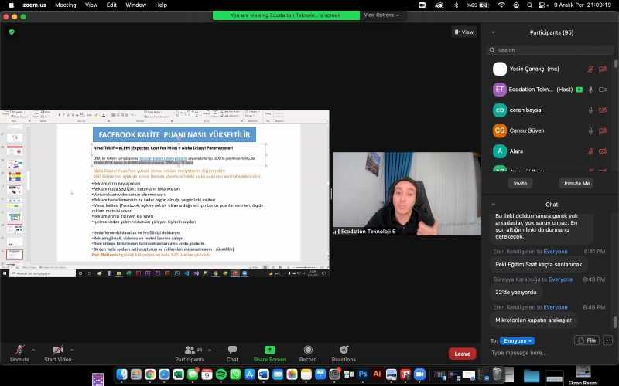Open the Chat icon in meeting toolbar
The image size is (619, 386).
point(232,350)
